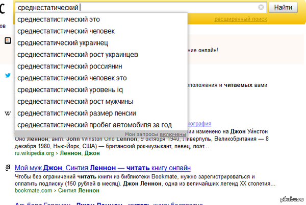Choose suggestion среднестатистический пробег автомобиля за год
The height and width of the screenshot is (205, 306).
[x=101, y=125]
